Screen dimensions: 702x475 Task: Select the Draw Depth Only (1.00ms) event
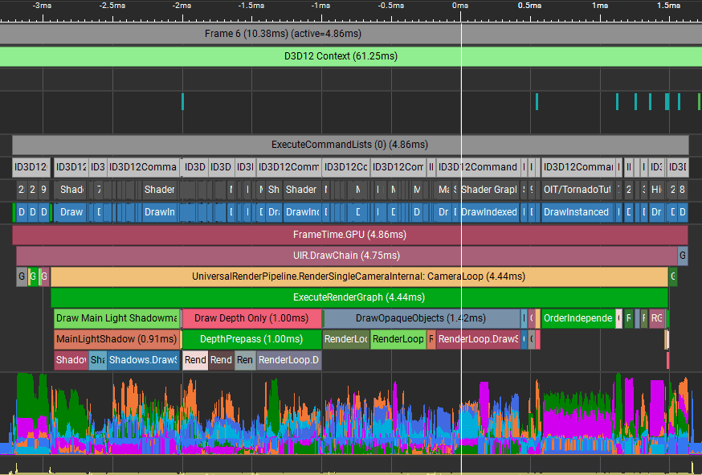click(x=251, y=318)
